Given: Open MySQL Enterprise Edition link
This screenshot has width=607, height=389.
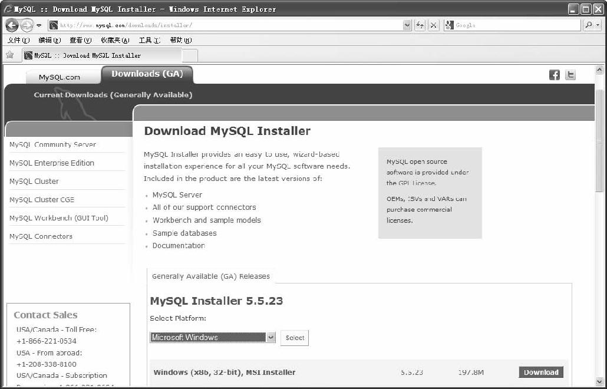Looking at the screenshot, I should [52, 163].
